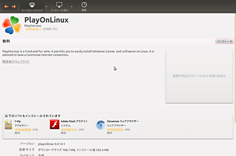Click the インストール button
Screen dimensions: 236x156
(225, 41)
